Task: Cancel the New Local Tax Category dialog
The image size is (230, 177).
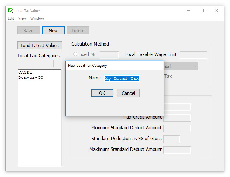Action: point(128,93)
